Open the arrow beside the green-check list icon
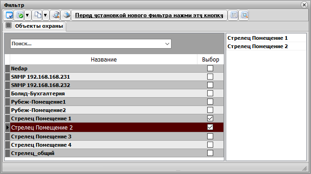The width and height of the screenshot is (311, 174). pyautogui.click(x=27, y=15)
